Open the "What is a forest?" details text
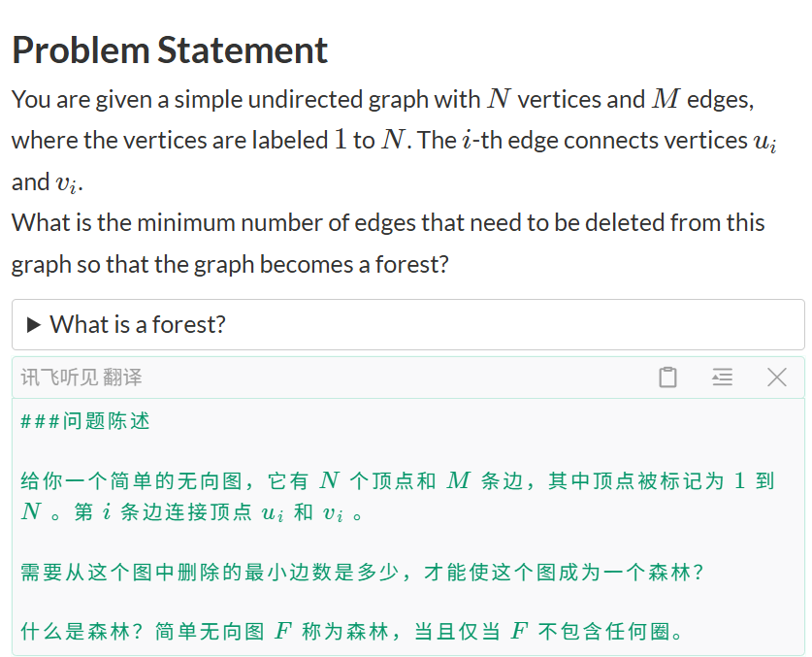The image size is (812, 657). pyautogui.click(x=137, y=325)
